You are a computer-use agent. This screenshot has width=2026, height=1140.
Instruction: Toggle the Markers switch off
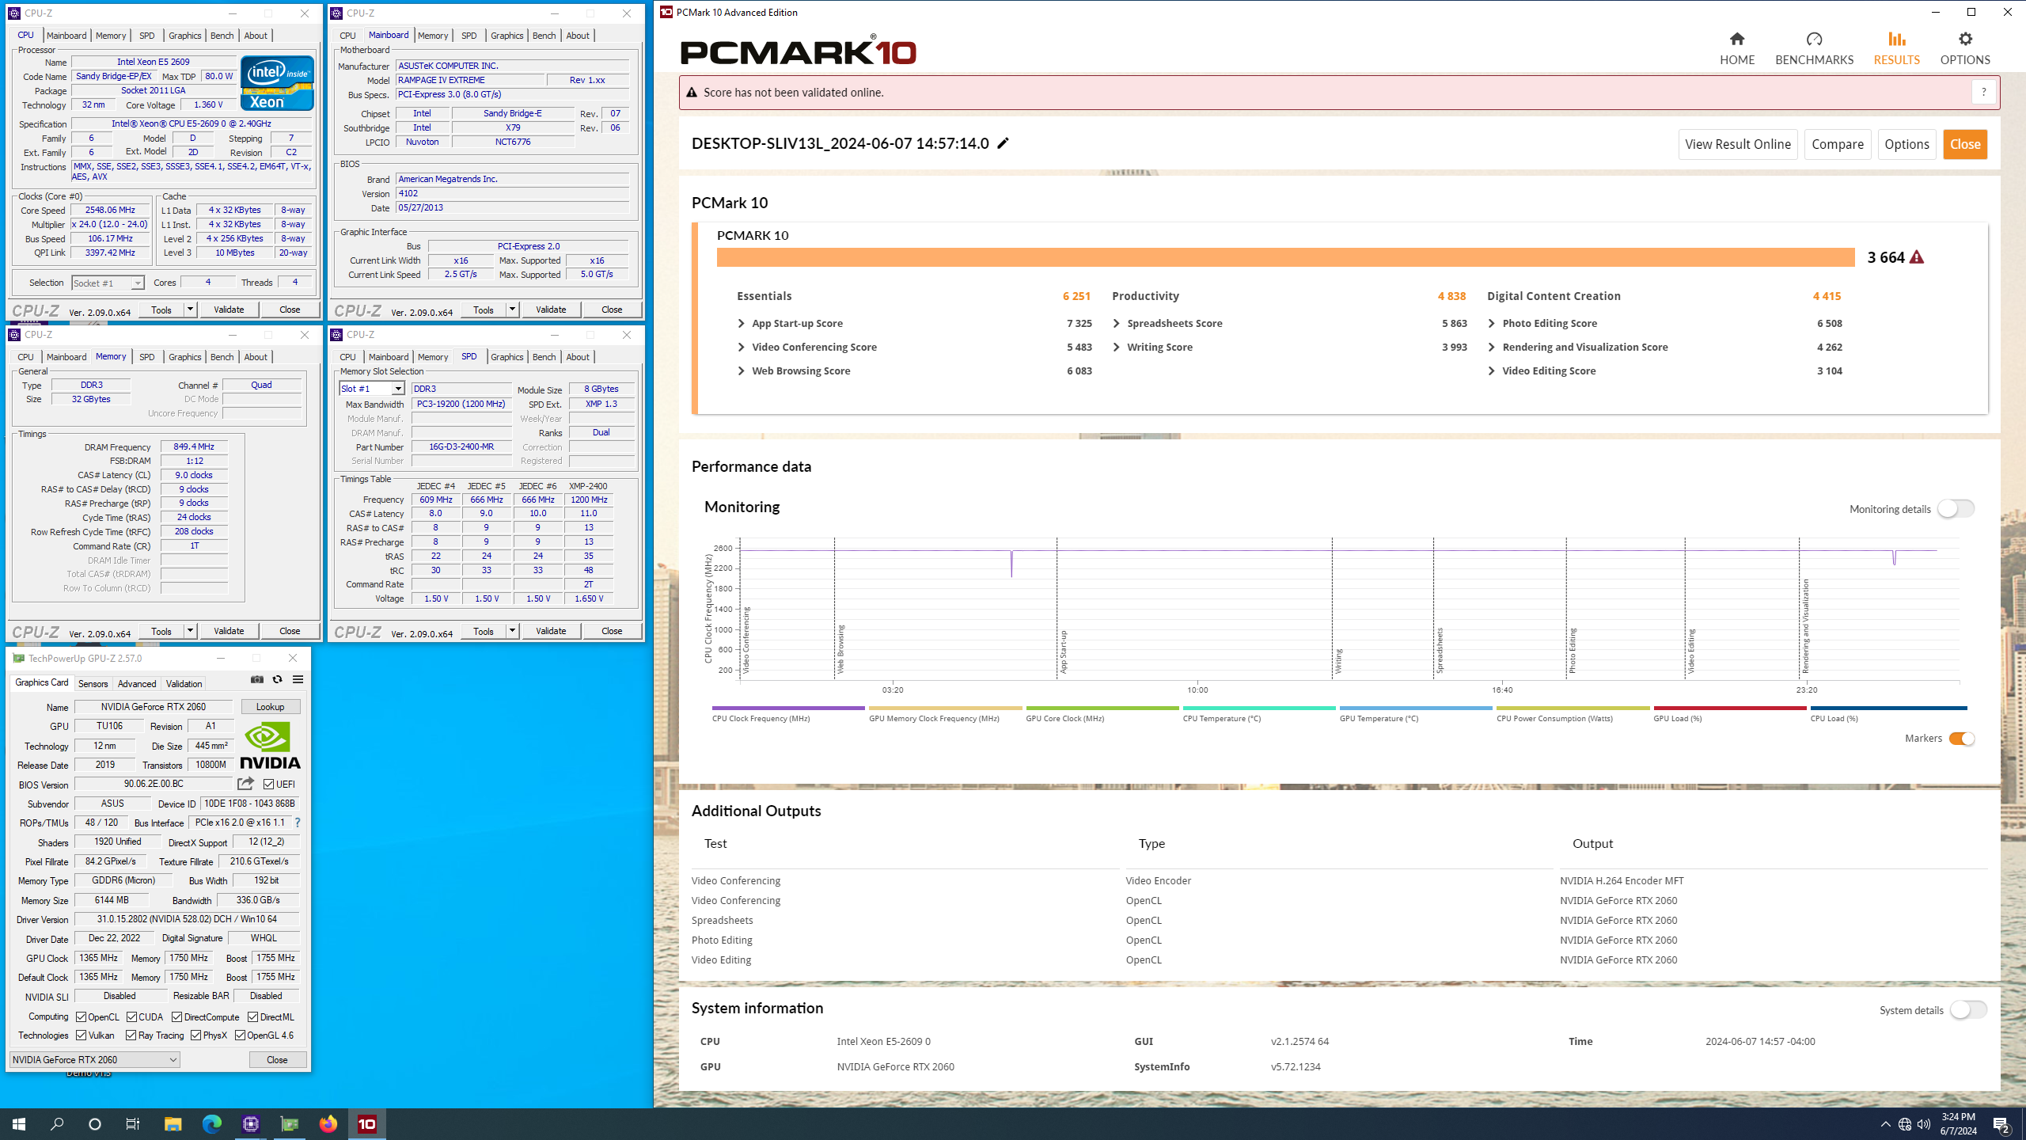(1962, 739)
